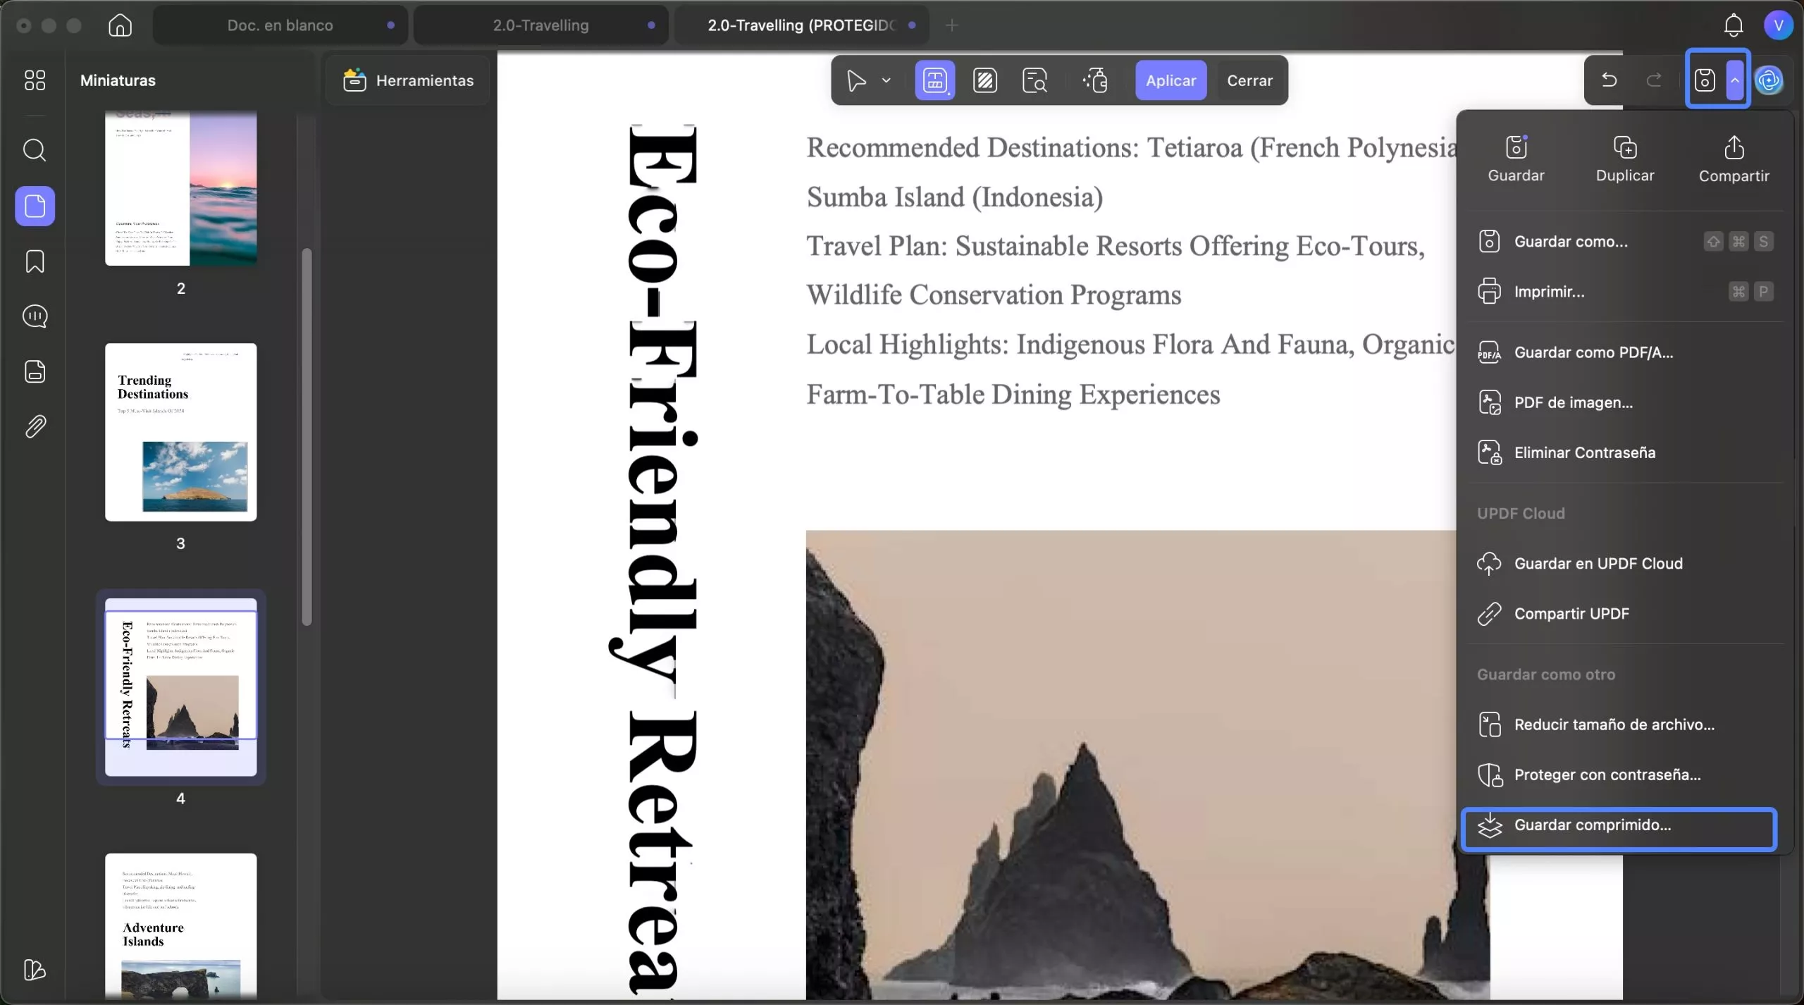This screenshot has width=1804, height=1005.
Task: Select Guardar como PDF/A...
Action: coord(1625,352)
